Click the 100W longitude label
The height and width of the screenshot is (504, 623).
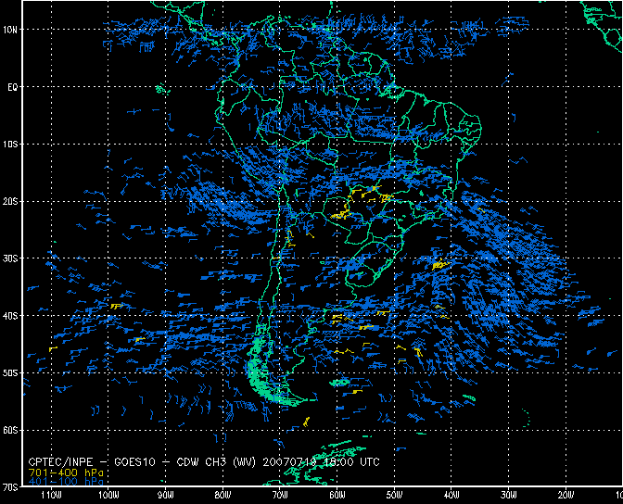click(108, 495)
